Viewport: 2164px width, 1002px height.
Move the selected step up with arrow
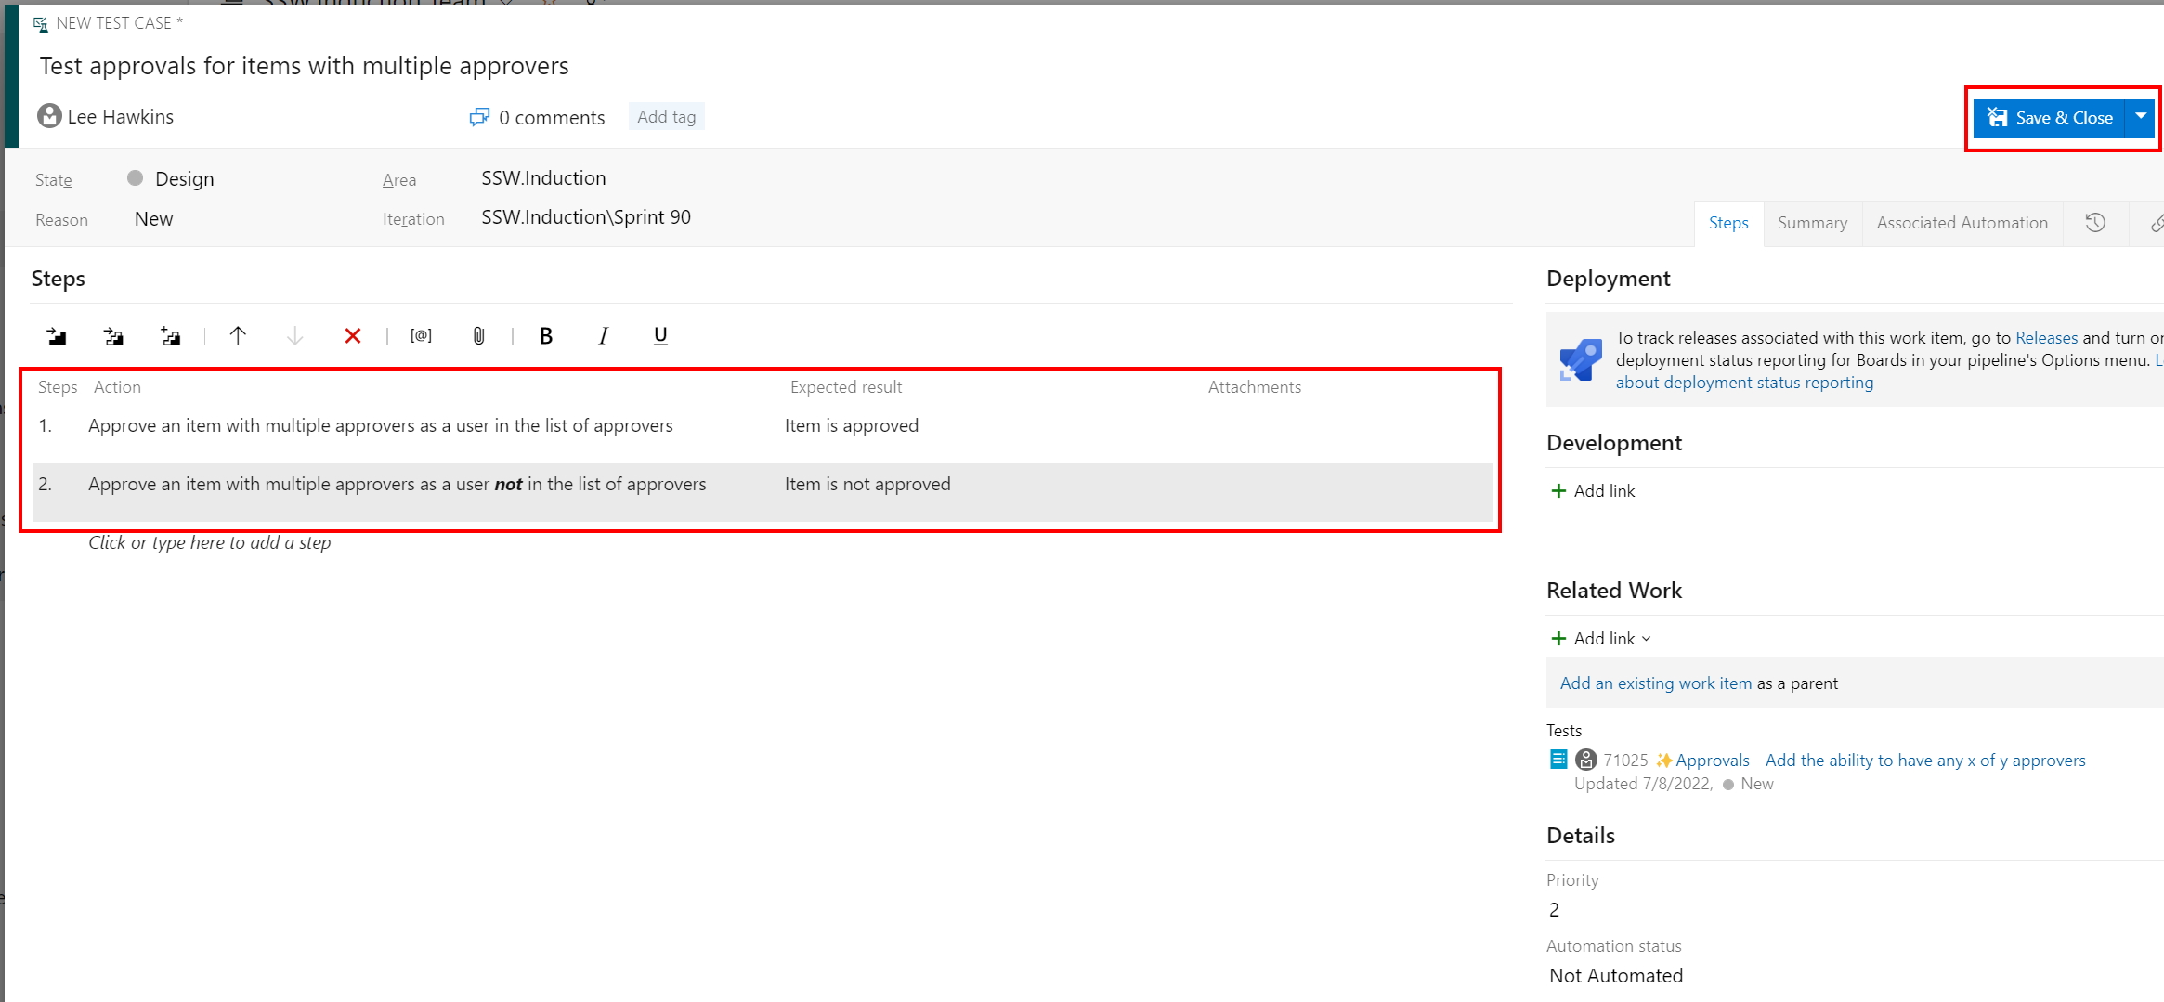238,336
